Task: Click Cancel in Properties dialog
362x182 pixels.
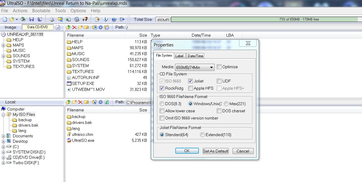Action: coord(243,151)
